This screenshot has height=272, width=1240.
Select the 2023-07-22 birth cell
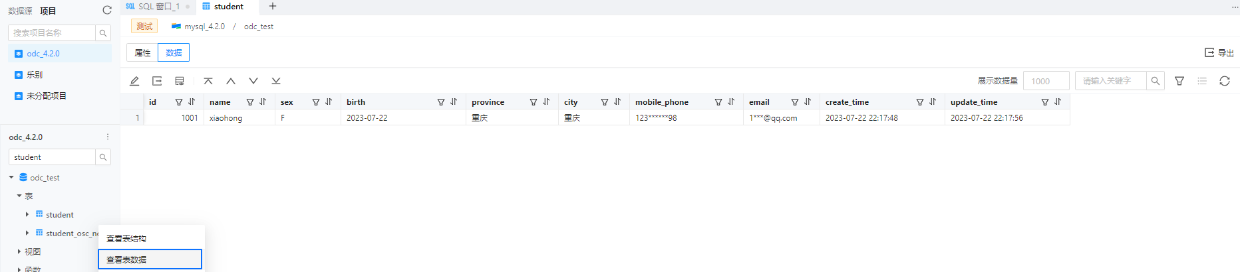[x=403, y=117]
